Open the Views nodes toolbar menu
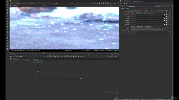This screenshot has width=179, height=100. click(x=8, y=35)
